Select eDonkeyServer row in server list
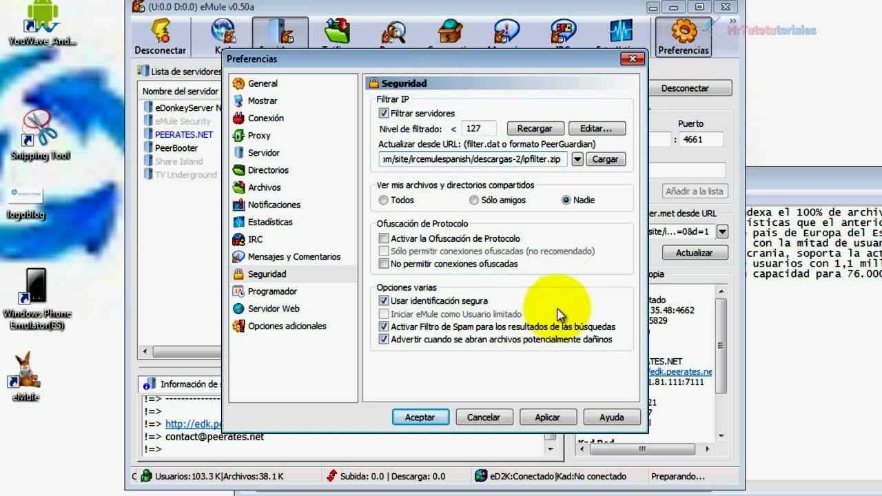 click(x=183, y=107)
